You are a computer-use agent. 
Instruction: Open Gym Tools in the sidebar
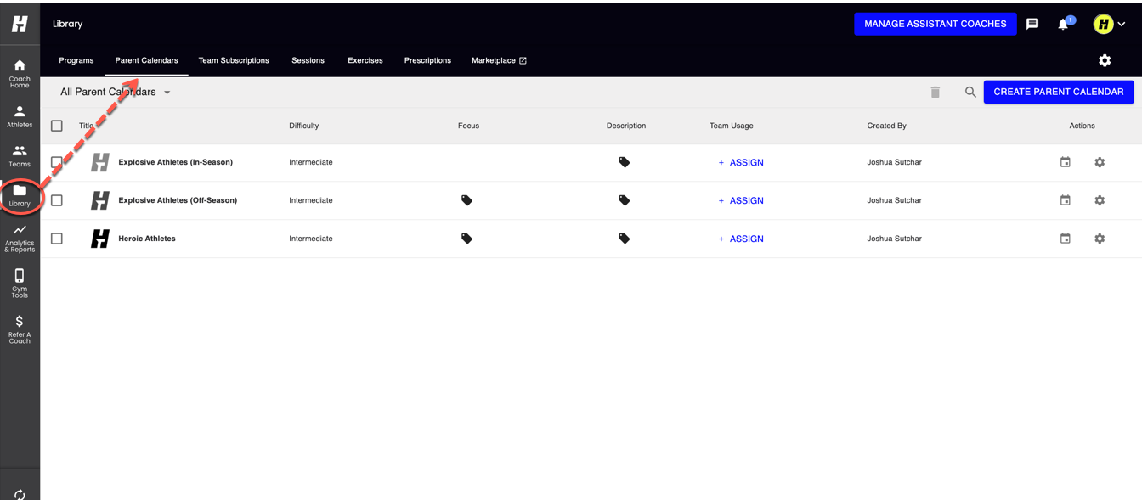pyautogui.click(x=20, y=284)
